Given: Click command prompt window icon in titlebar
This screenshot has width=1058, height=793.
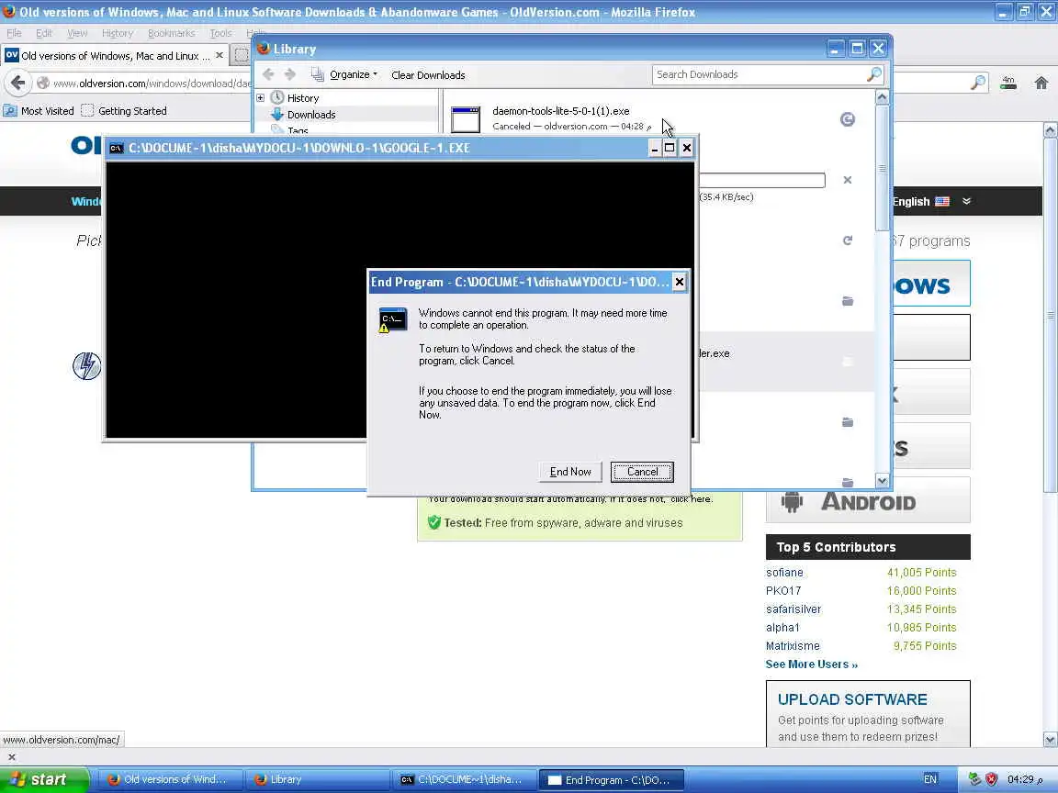Looking at the screenshot, I should (117, 149).
